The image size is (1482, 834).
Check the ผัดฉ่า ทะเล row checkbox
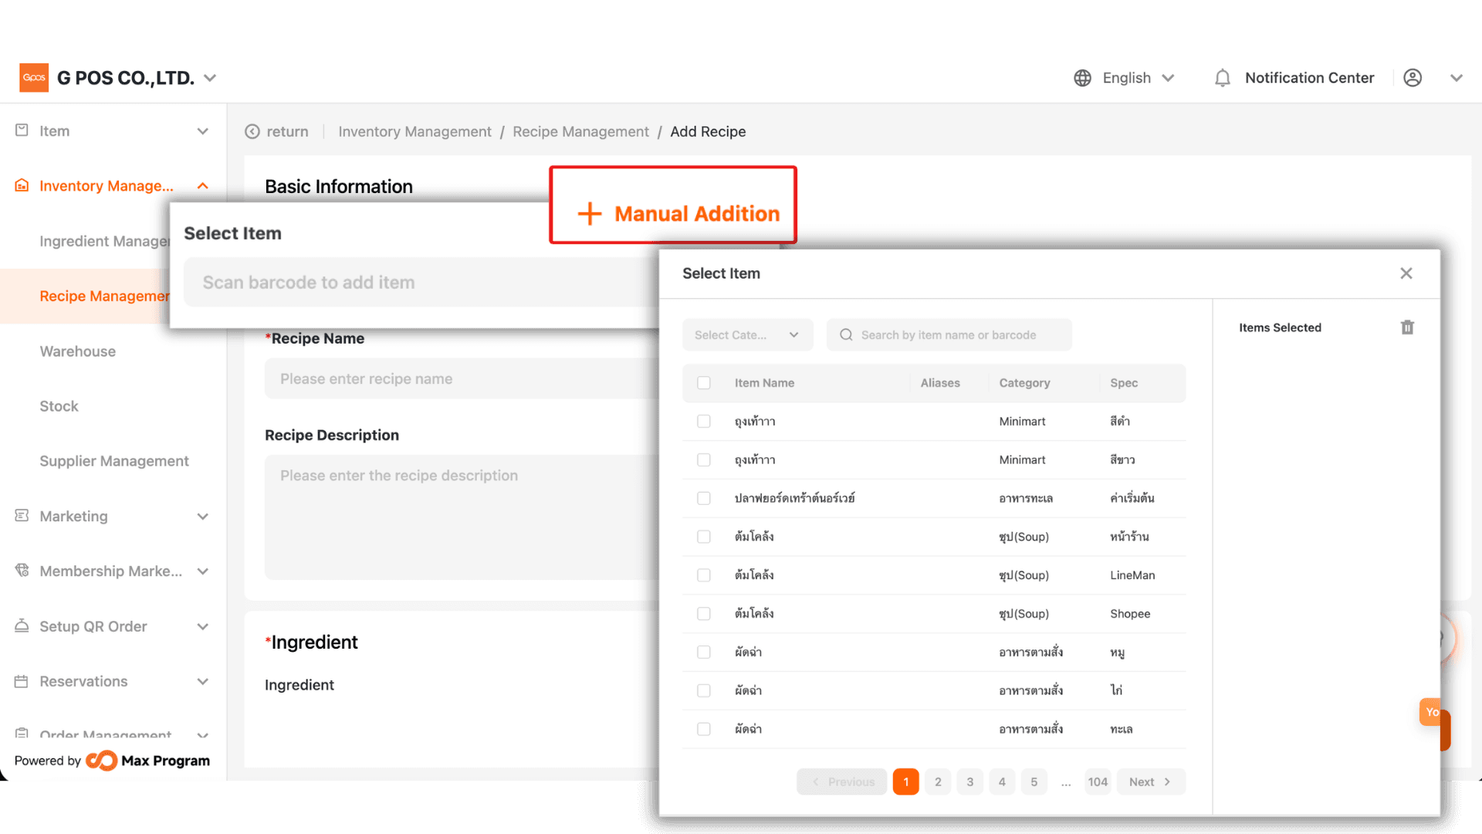704,729
